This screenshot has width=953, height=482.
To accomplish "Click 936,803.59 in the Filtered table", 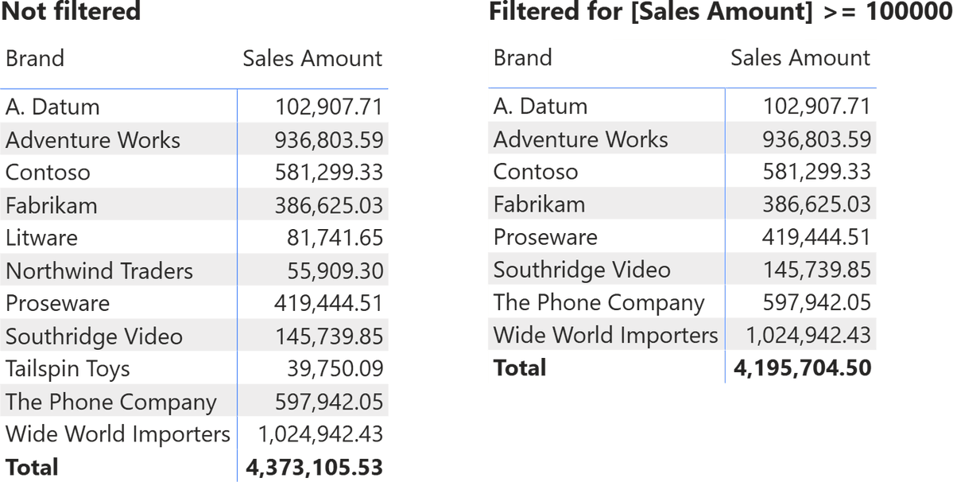I will point(817,139).
